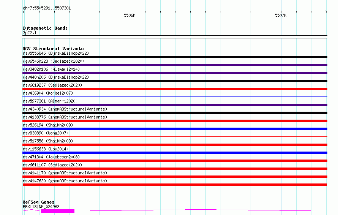Click the 5506k ruler position label
Viewport: 338px width, 215px height.
(x=130, y=15)
